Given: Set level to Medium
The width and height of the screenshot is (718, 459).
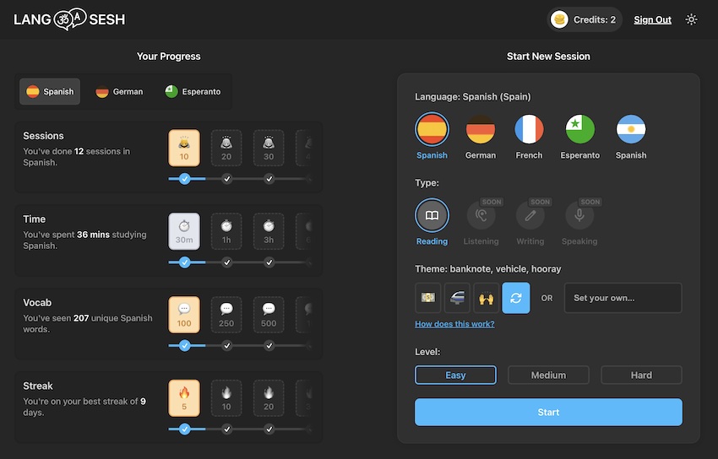Looking at the screenshot, I should (x=548, y=375).
